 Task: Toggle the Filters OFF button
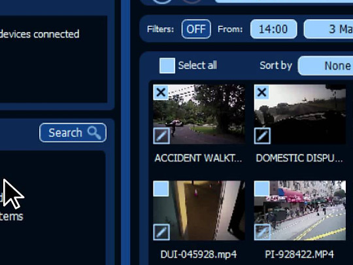(x=196, y=29)
